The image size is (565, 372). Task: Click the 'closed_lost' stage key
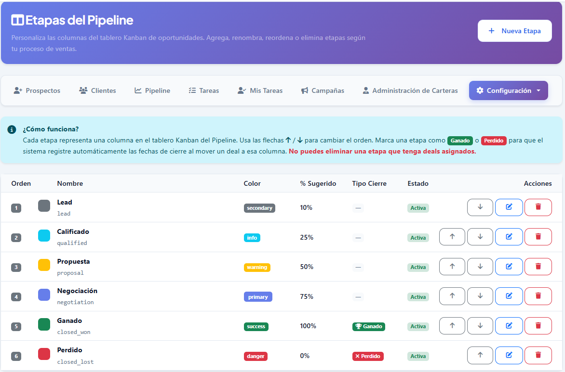(x=75, y=362)
